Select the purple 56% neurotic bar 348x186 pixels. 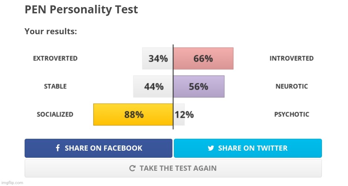[199, 86]
